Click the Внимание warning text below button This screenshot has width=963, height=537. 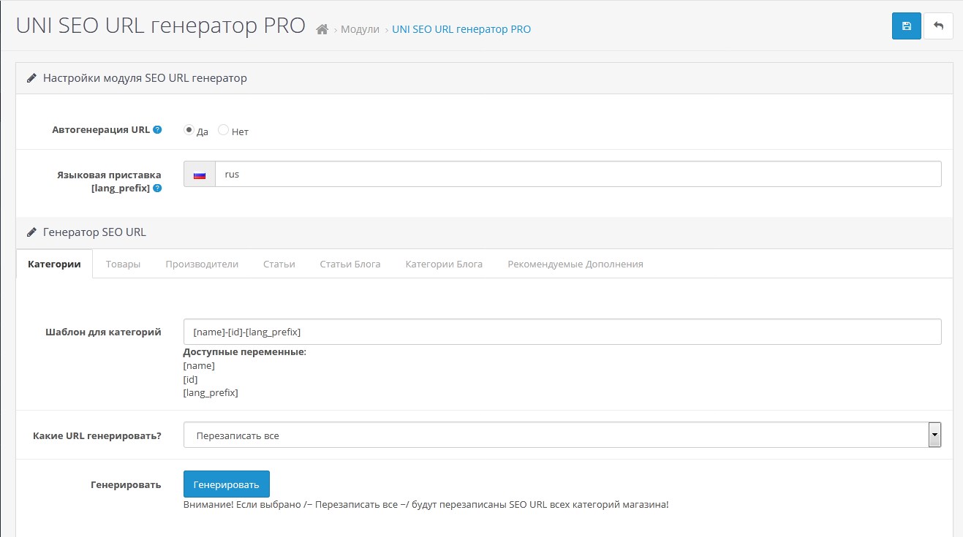coord(426,505)
